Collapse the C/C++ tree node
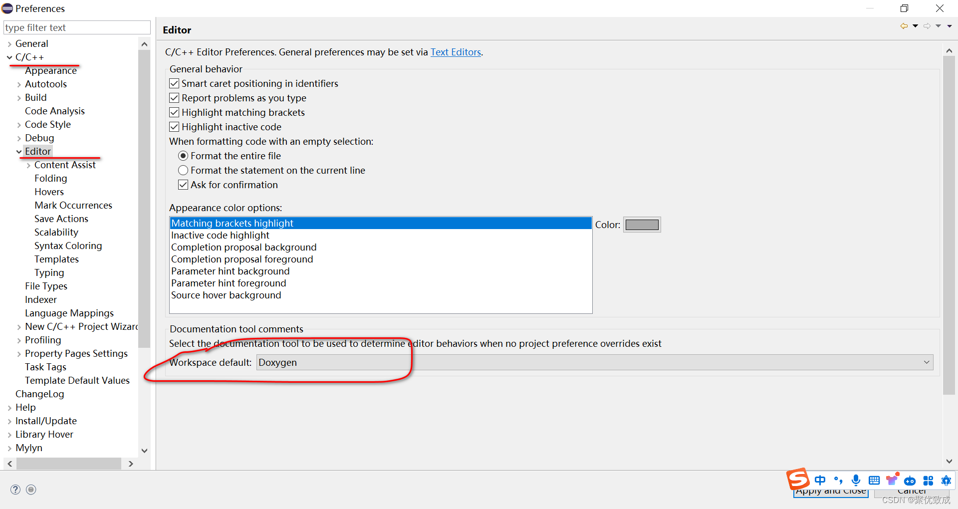Screen dimensions: 958x509 point(9,57)
